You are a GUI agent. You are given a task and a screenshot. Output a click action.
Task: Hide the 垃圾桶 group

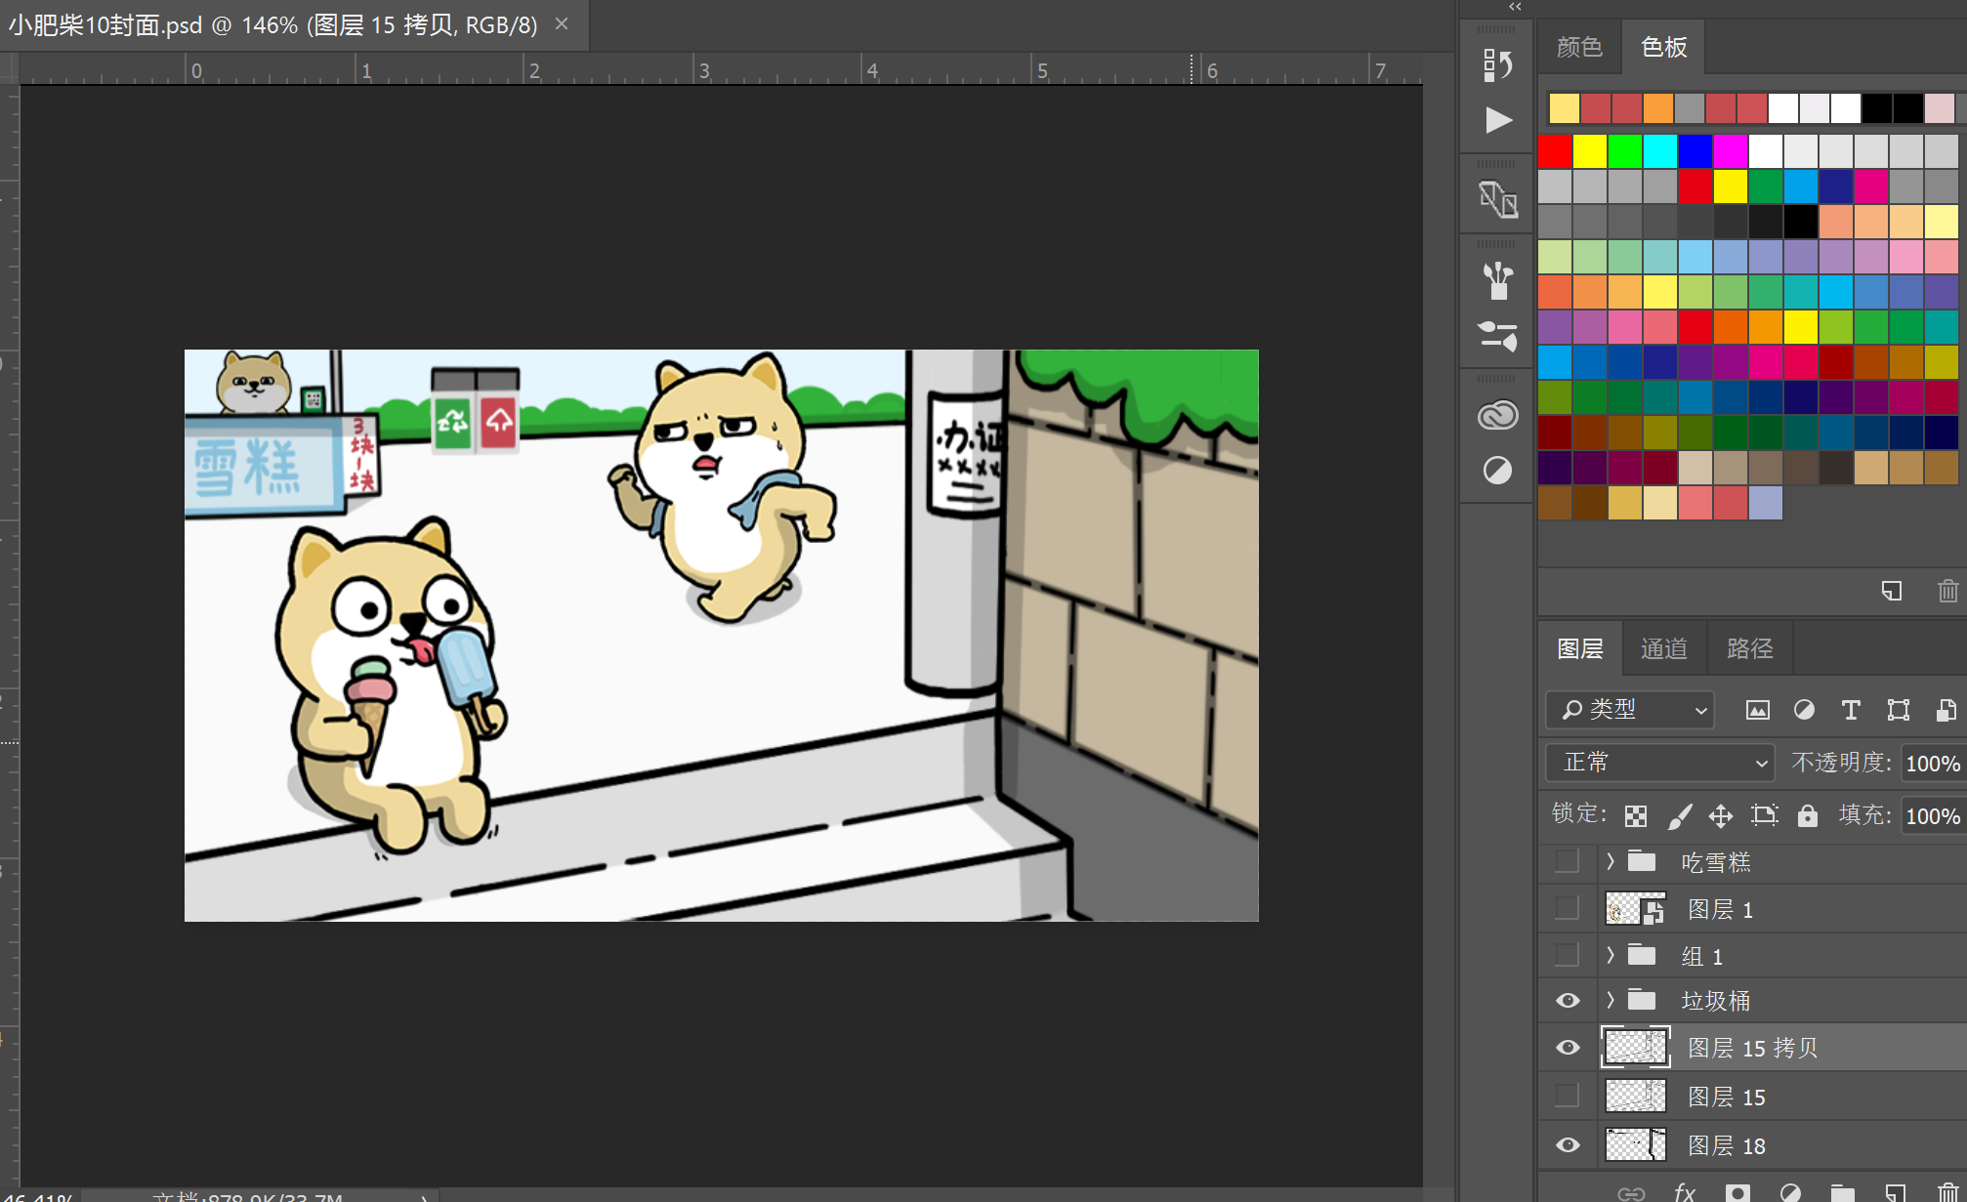tap(1568, 1001)
